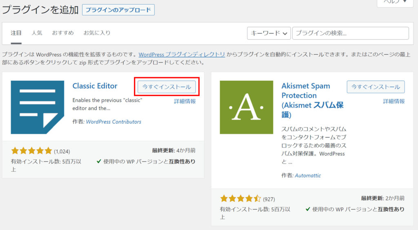
Task: Click the プラグインの検索 search field
Action: click(350, 33)
